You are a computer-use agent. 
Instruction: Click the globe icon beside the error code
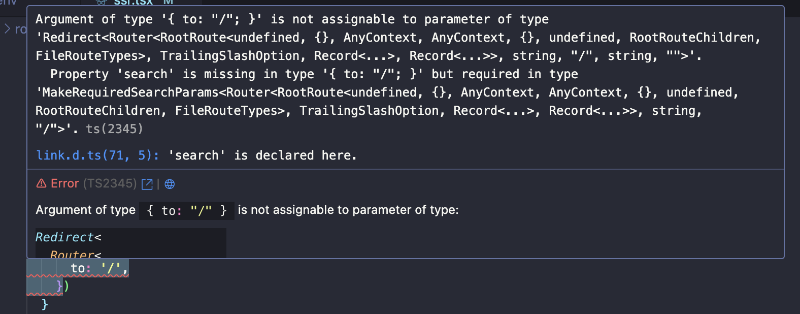click(170, 184)
